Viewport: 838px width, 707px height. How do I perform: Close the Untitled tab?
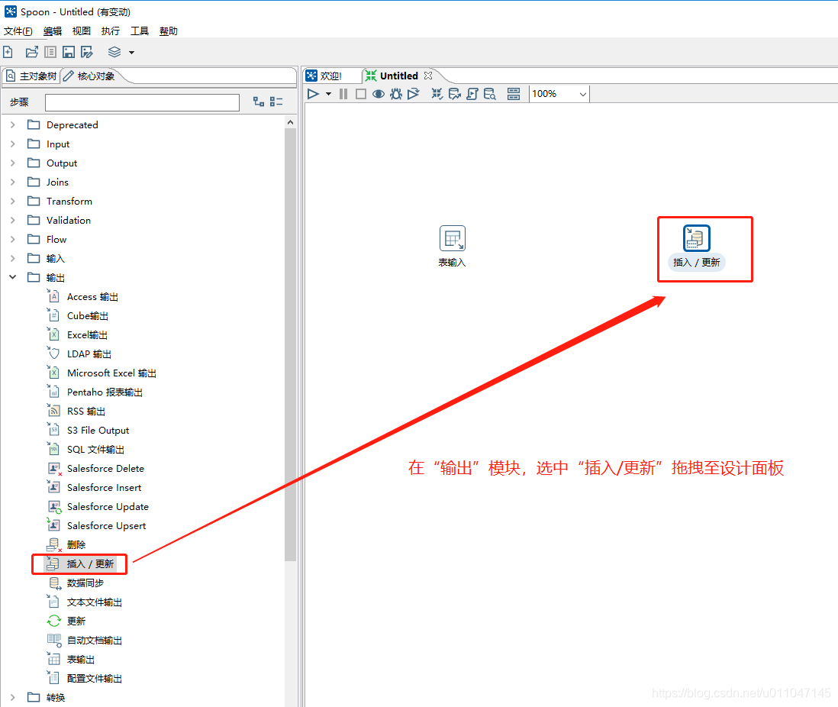pyautogui.click(x=428, y=76)
